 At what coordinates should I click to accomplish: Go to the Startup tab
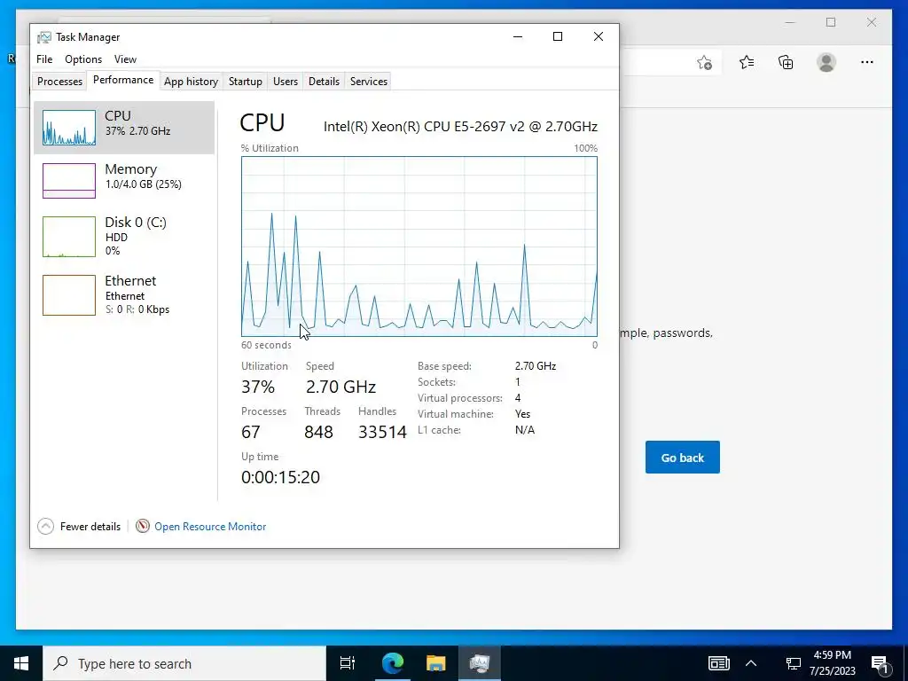pyautogui.click(x=246, y=82)
